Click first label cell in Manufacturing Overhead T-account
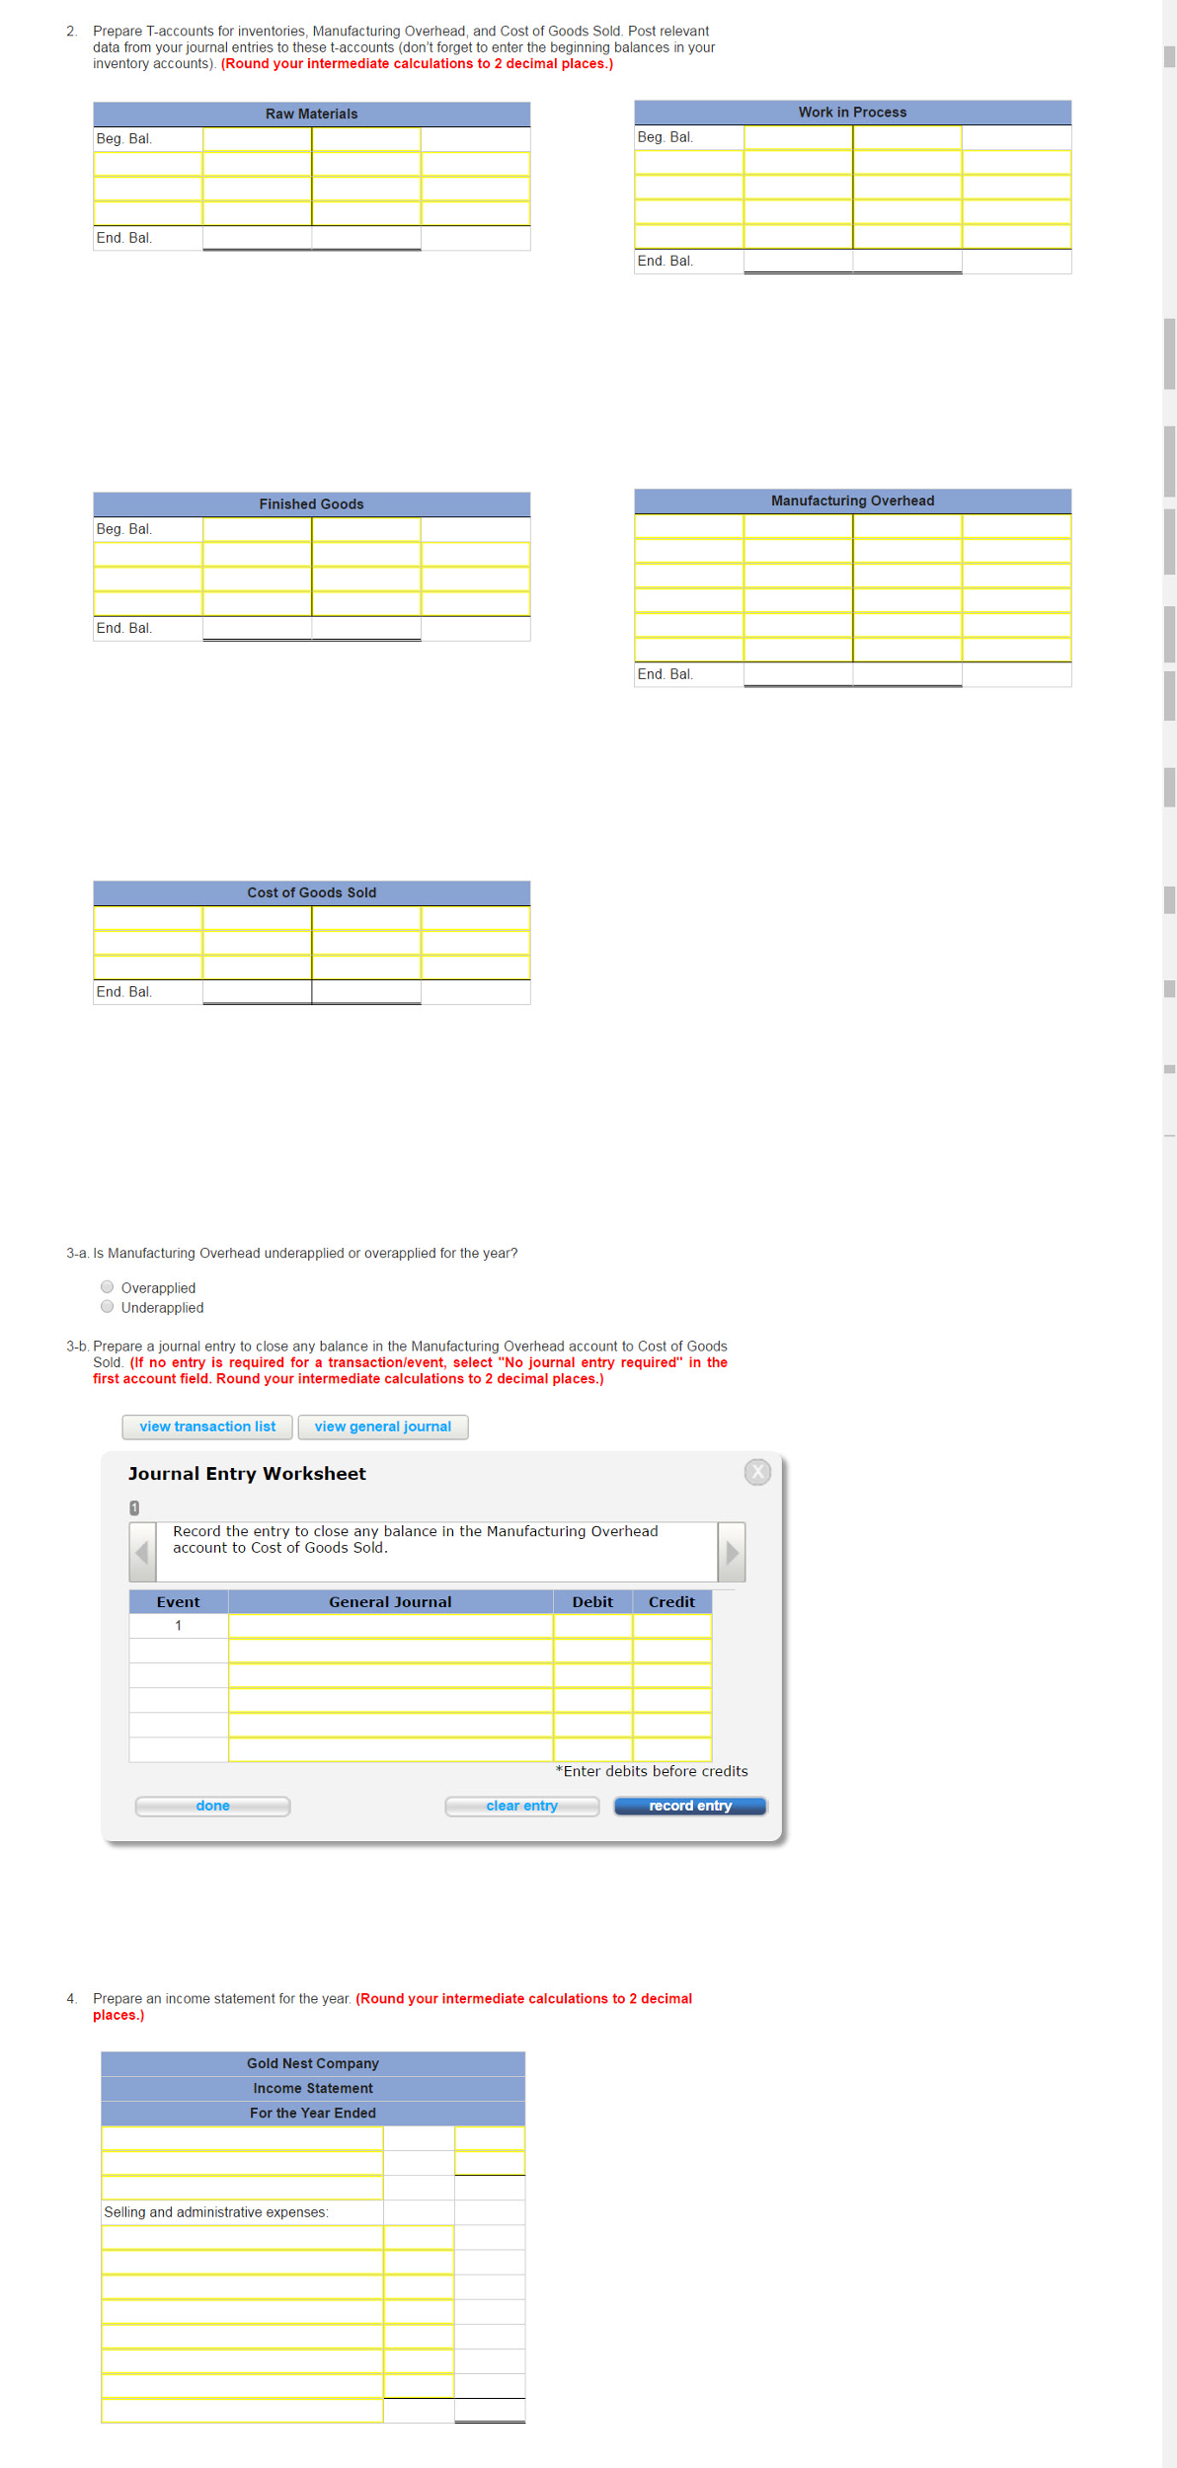The image size is (1177, 2468). coord(689,526)
